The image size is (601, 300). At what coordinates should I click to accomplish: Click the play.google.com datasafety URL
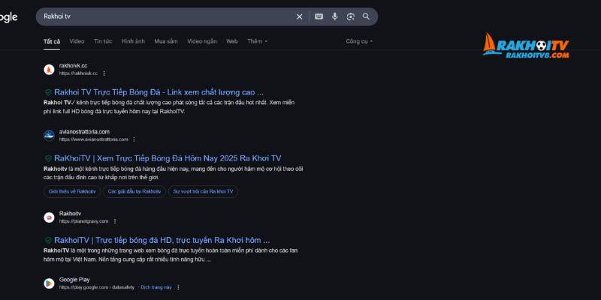tap(97, 287)
